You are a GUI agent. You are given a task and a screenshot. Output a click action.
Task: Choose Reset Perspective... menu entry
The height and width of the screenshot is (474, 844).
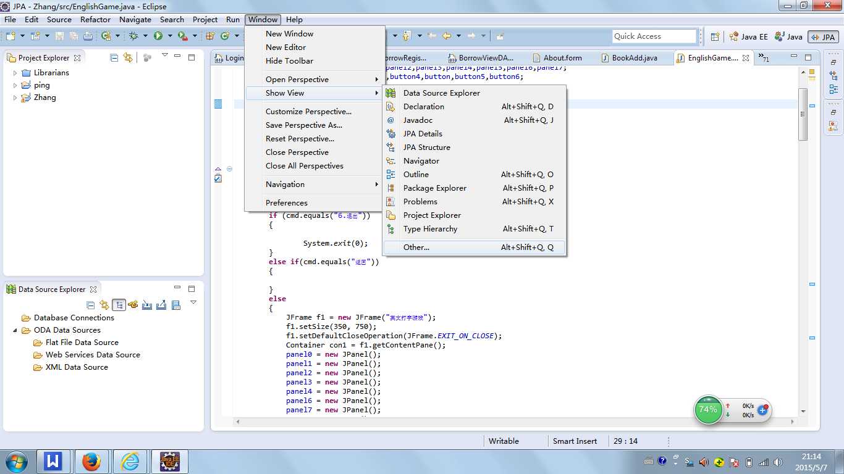tap(314, 139)
